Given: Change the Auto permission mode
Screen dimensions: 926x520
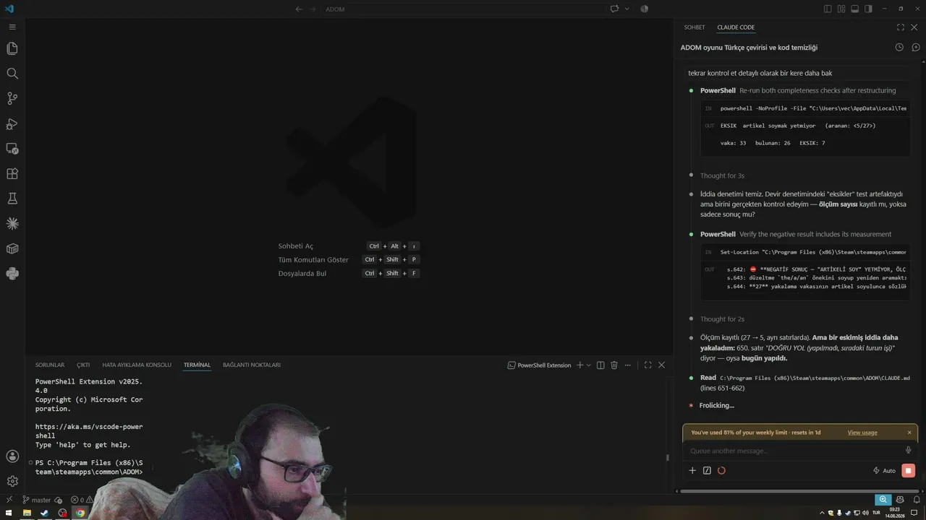Looking at the screenshot, I should 884,471.
